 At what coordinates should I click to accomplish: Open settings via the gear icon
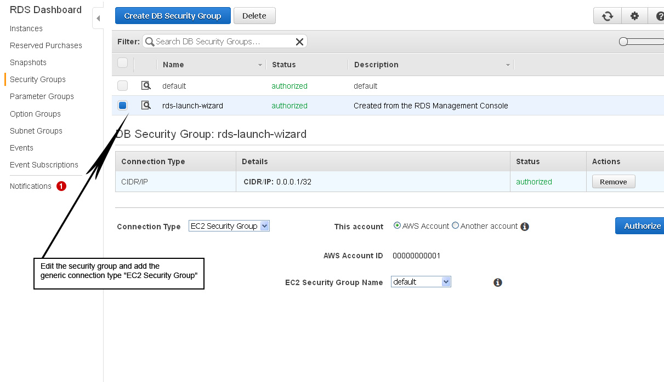634,16
